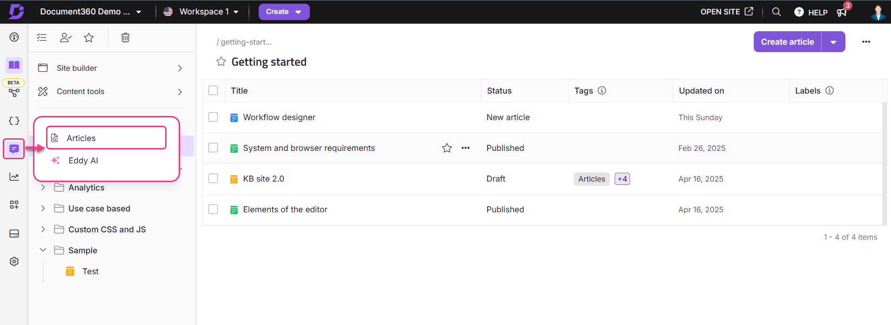
Task: Open the Dashboard icon in the left rail
Action: click(14, 37)
